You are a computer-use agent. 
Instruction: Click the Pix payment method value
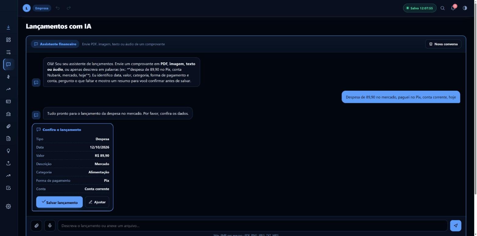[x=106, y=180]
